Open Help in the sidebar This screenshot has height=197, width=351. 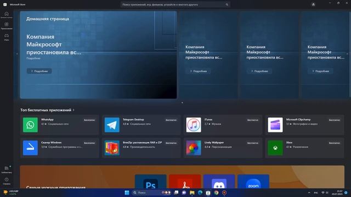(7, 181)
